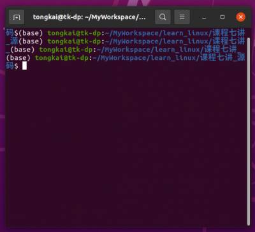Click the _源 text starting the second line
The image size is (255, 232).
[12, 41]
